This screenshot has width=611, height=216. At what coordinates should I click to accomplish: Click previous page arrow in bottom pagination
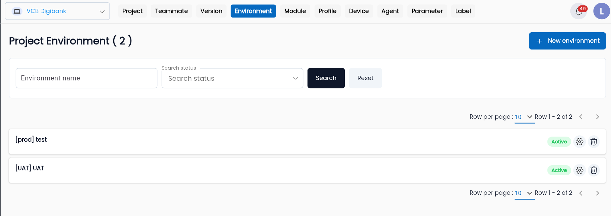[581, 193]
